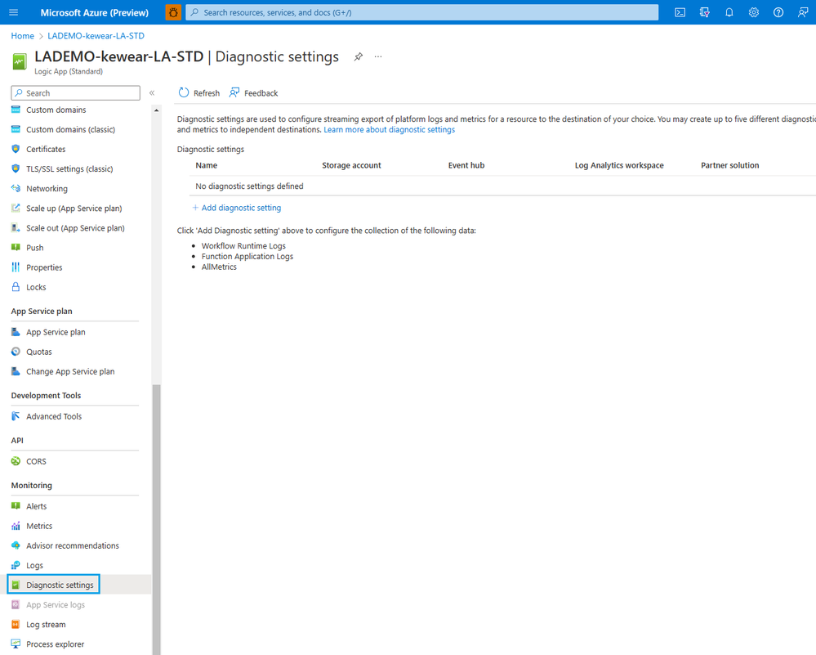The height and width of the screenshot is (655, 816).
Task: Open Metrics from the Monitoring section
Action: pos(39,526)
